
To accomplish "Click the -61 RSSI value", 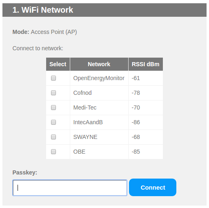I will pyautogui.click(x=136, y=78).
